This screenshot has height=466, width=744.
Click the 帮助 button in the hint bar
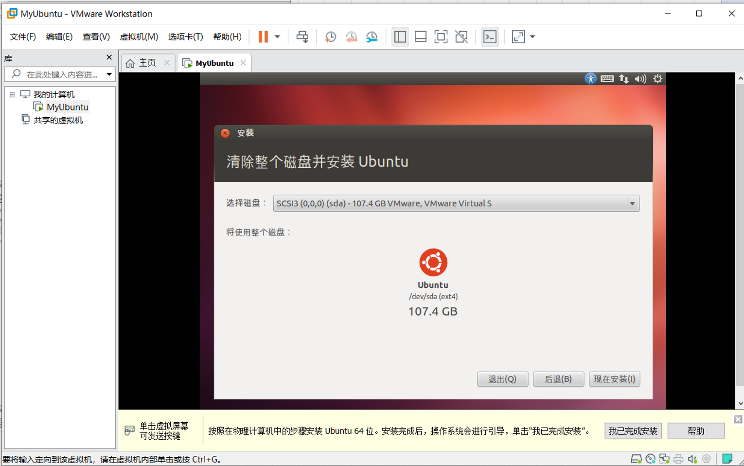(x=696, y=431)
